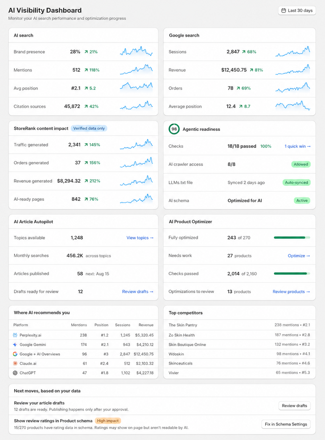325x440 pixels.
Task: Click the Auto-synced status badge
Action: (296, 183)
